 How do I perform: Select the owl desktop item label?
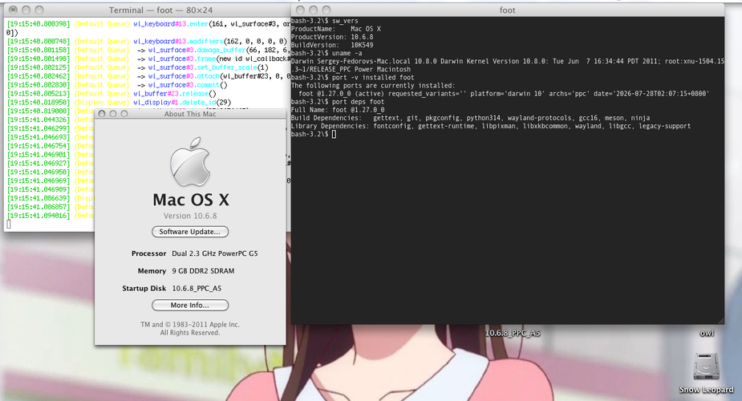707,333
